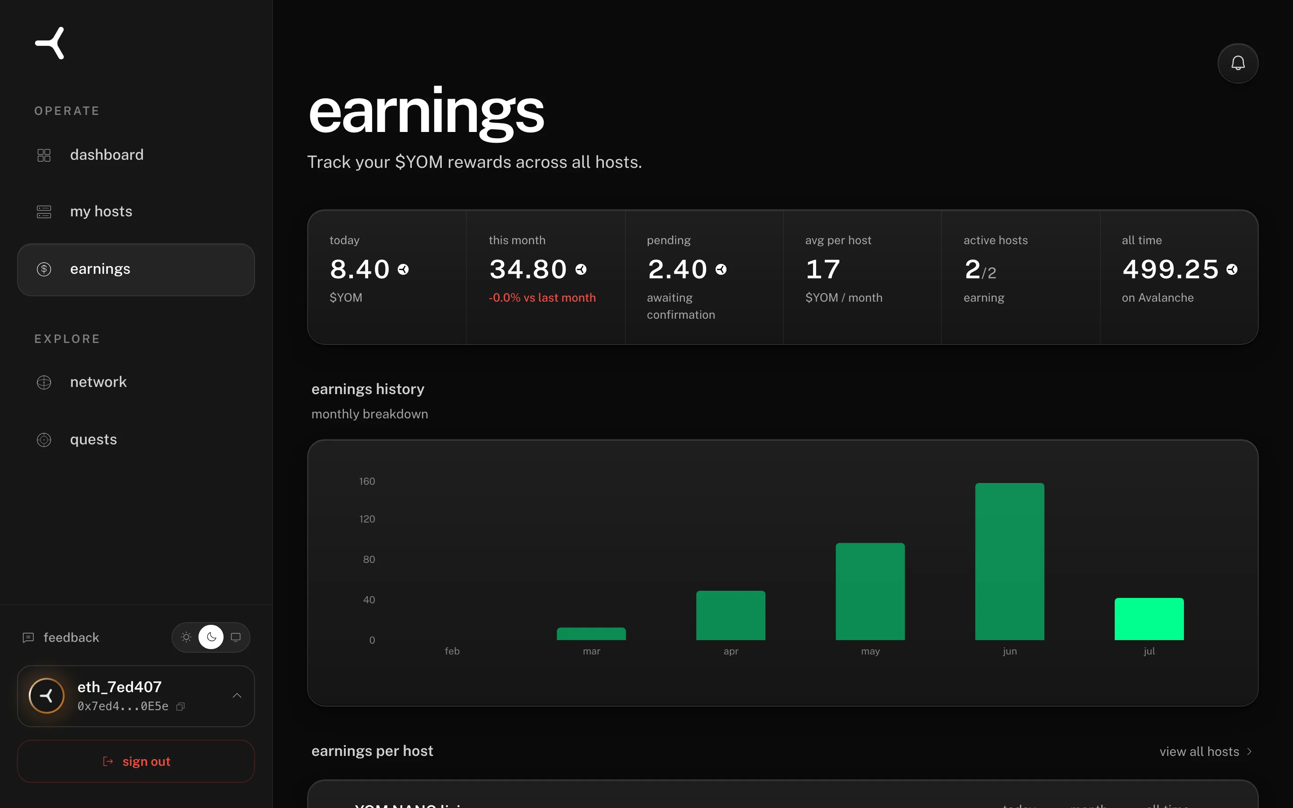
Task: Click the wallet address 0x7ed4...0E5e text
Action: 123,706
